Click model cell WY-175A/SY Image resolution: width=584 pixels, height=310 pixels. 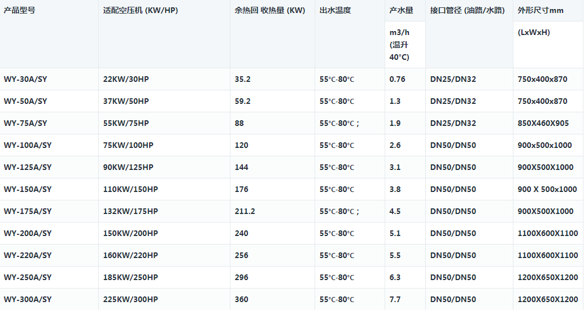point(28,211)
